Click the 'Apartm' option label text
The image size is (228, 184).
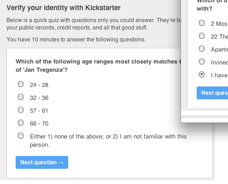tap(219, 50)
